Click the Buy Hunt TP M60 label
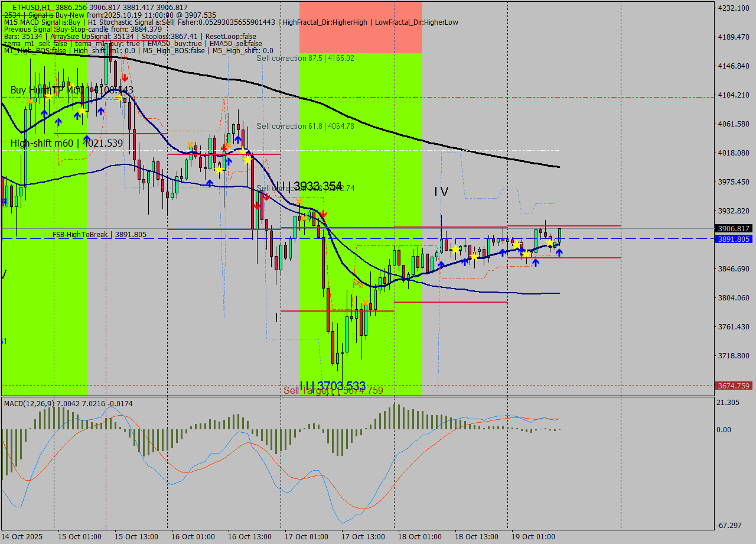The image size is (756, 544). click(71, 90)
